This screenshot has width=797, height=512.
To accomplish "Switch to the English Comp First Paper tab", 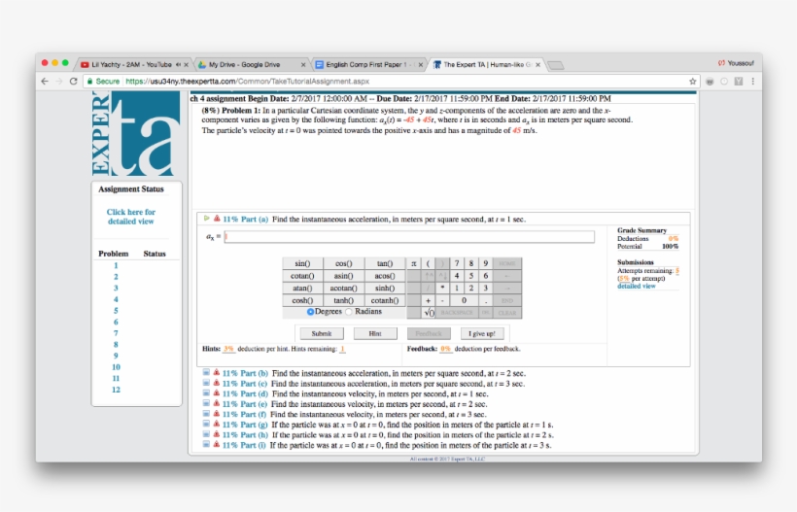I will pyautogui.click(x=365, y=64).
